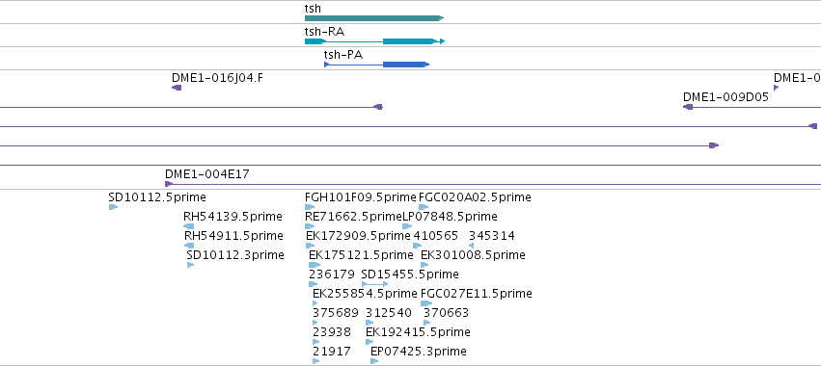Click the 410565 feature arrow

(418, 246)
